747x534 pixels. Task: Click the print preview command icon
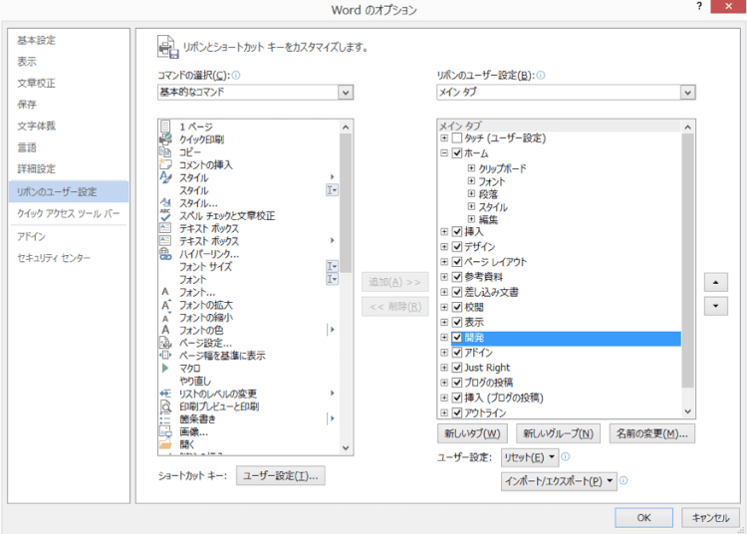click(x=165, y=405)
